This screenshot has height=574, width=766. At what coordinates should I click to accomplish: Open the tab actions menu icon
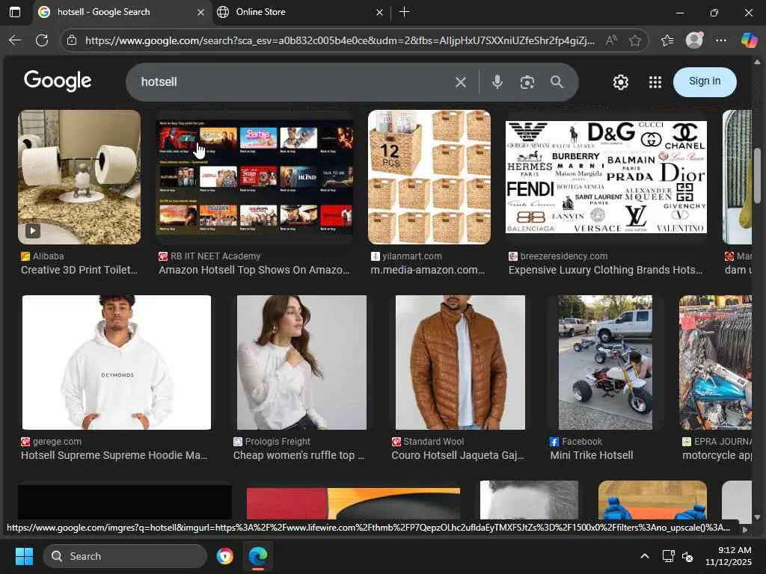pos(15,12)
